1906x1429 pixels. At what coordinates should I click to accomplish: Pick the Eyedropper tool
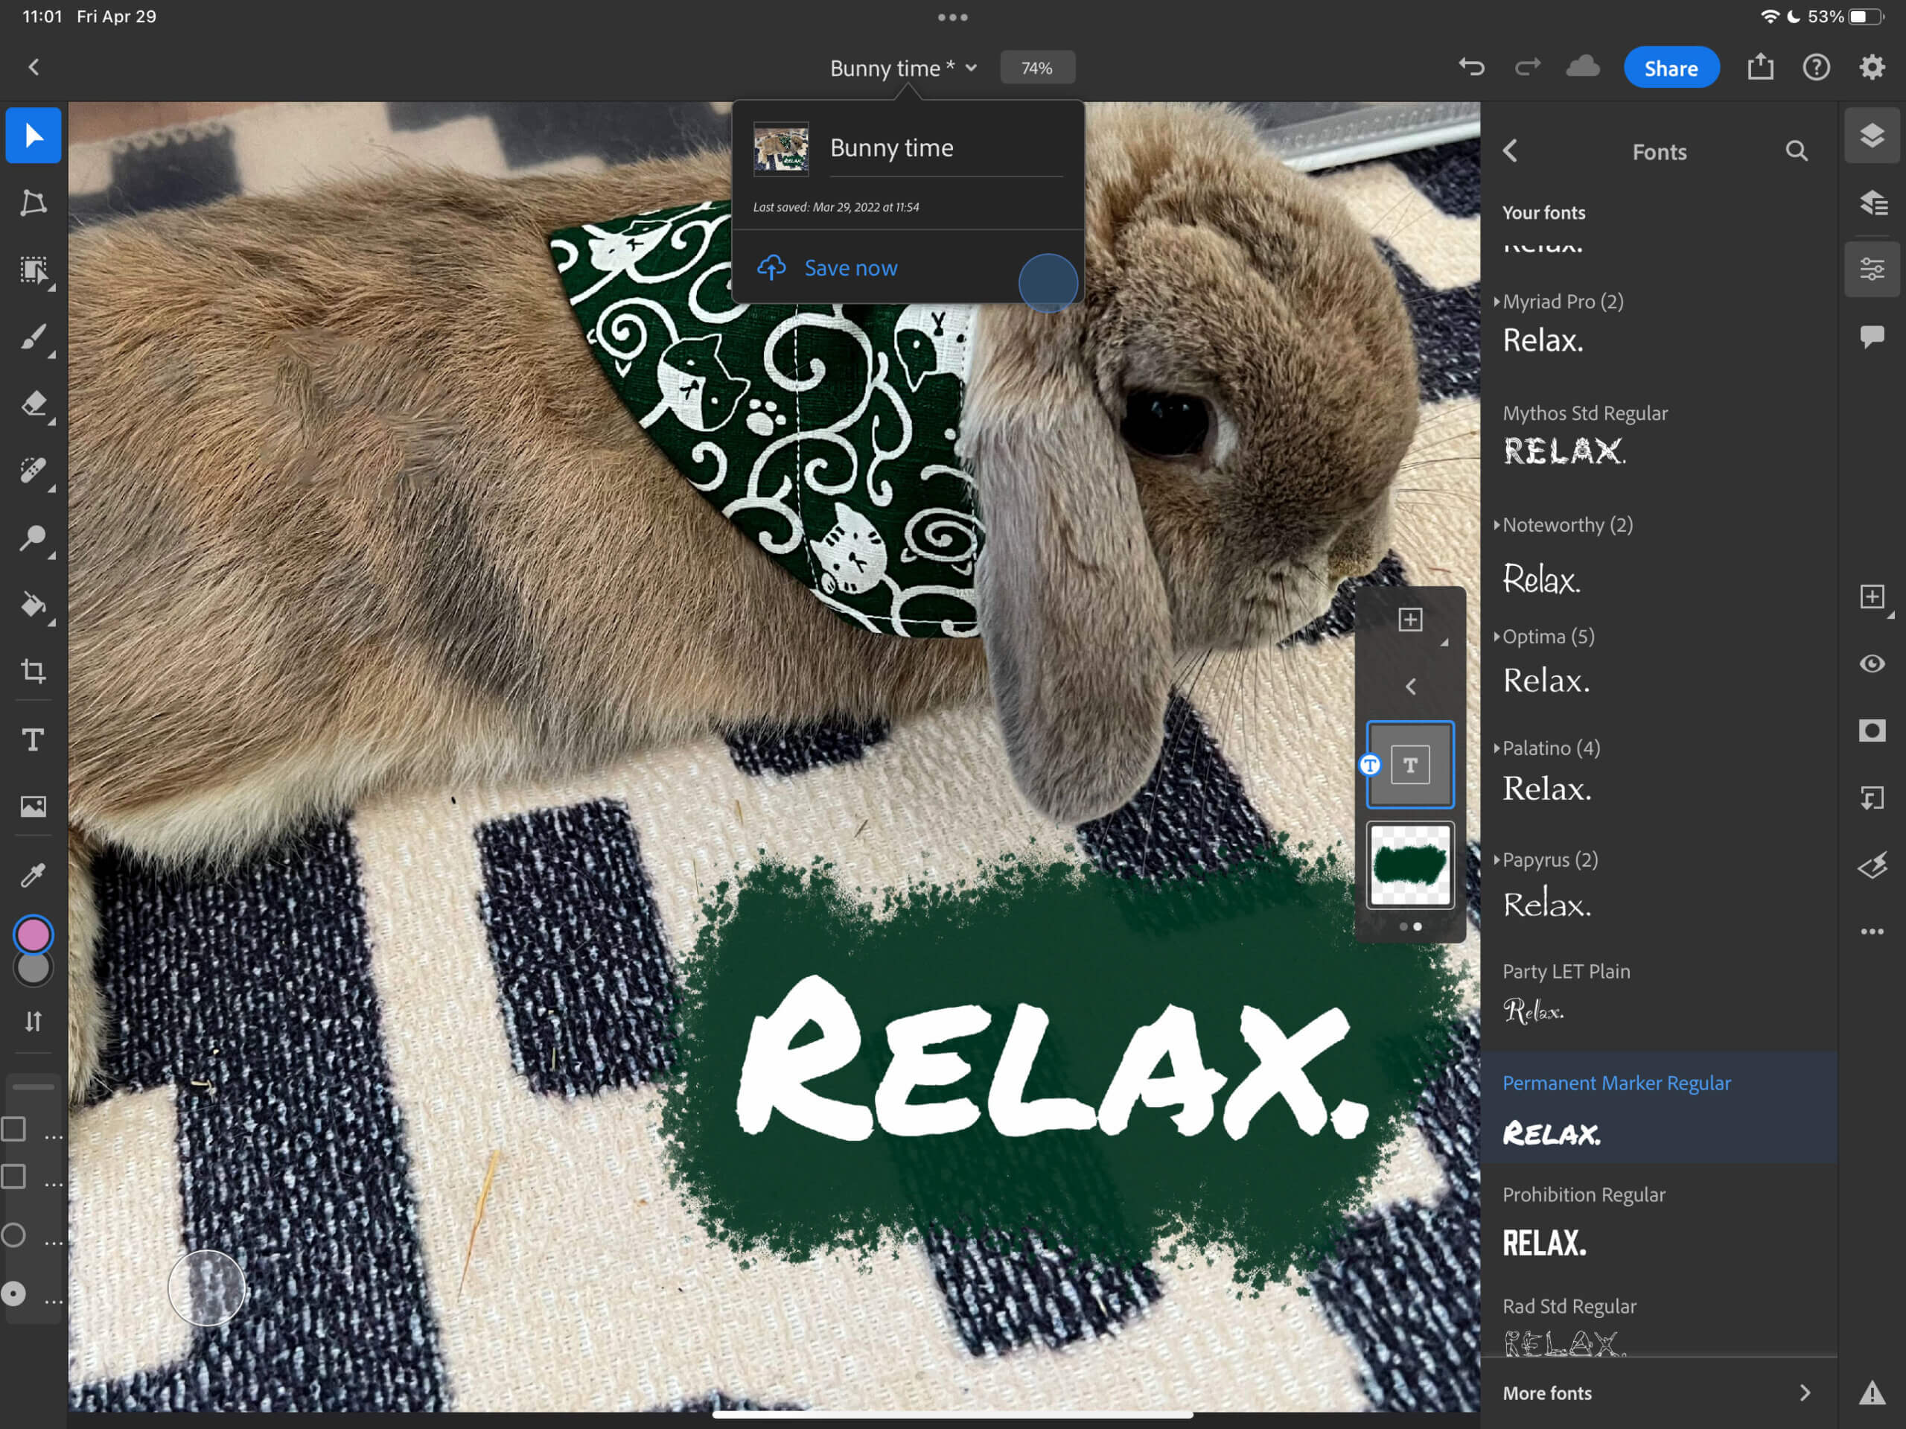33,875
